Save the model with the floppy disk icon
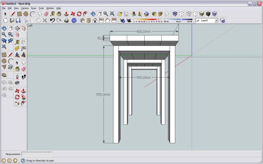 click(18, 21)
